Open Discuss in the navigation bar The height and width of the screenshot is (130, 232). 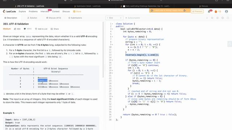coord(66,11)
